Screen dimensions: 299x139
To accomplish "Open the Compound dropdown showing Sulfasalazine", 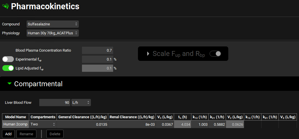I will [53, 24].
